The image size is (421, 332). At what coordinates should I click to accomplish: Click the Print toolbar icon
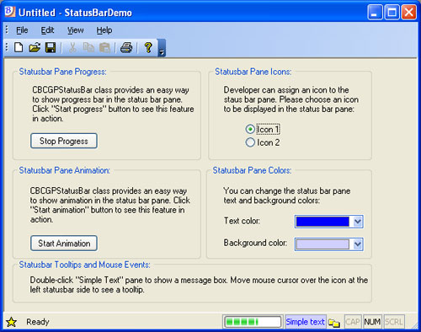tap(126, 47)
